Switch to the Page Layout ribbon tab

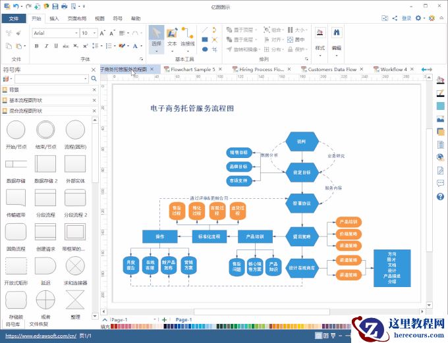(77, 18)
